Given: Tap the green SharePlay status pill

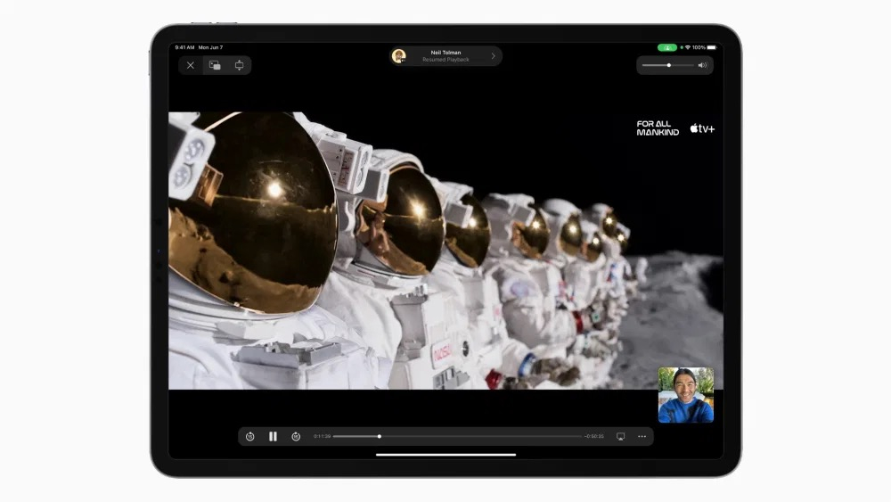Looking at the screenshot, I should pos(666,47).
